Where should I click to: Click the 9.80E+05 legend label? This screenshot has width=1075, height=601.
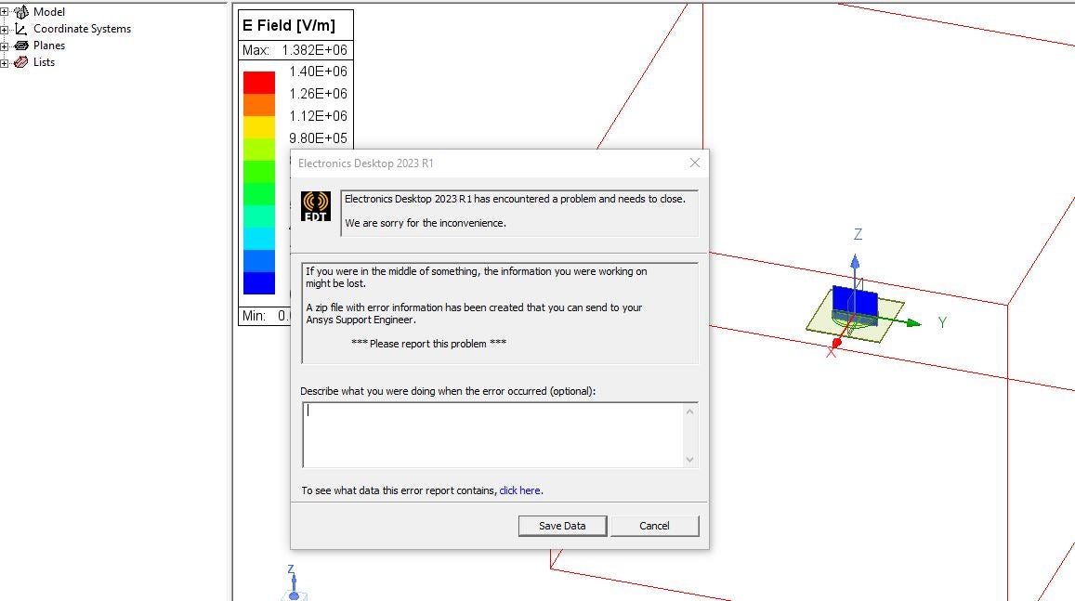coord(318,137)
